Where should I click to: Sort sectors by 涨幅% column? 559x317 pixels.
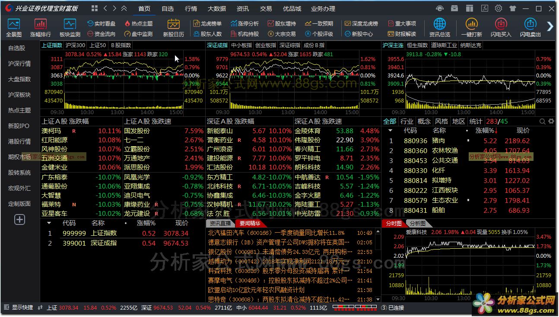tap(486, 130)
